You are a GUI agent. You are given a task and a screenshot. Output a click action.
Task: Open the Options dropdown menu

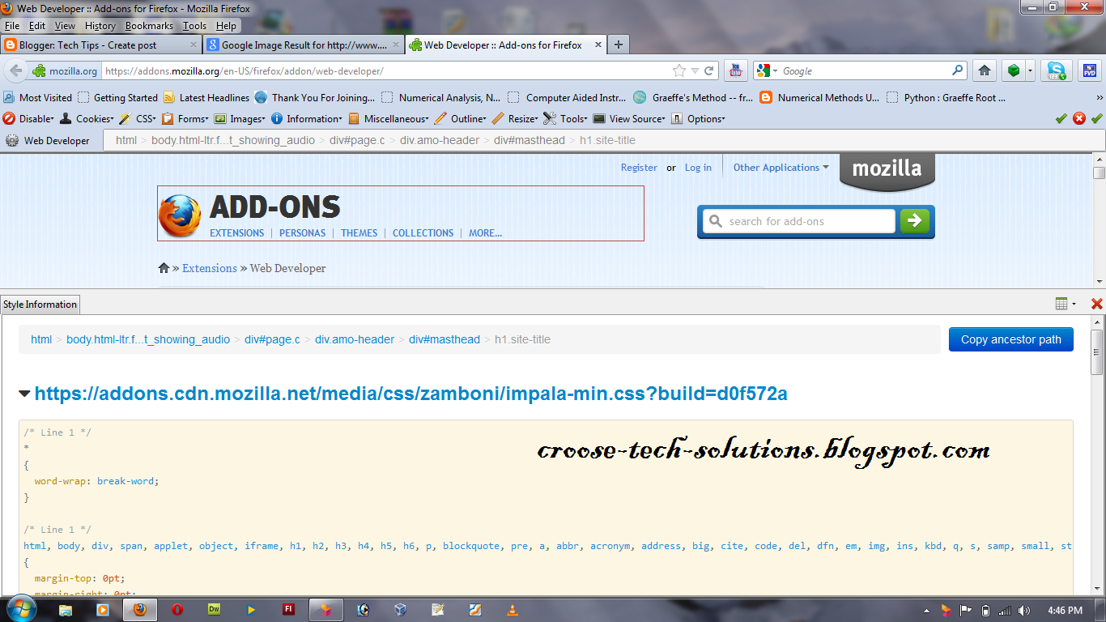click(698, 118)
